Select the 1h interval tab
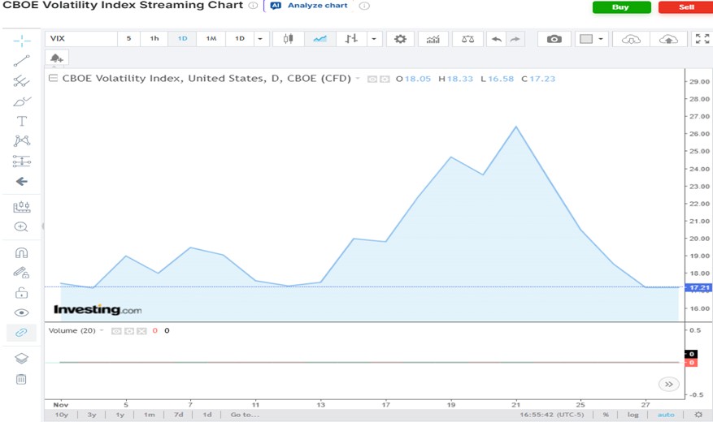 [x=154, y=39]
